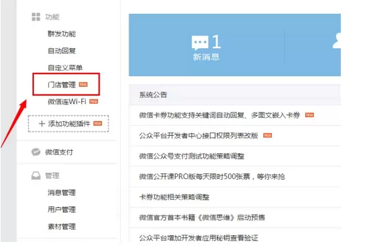Click the user silhouette icon in banner
This screenshot has width=368, height=247.
tap(337, 41)
